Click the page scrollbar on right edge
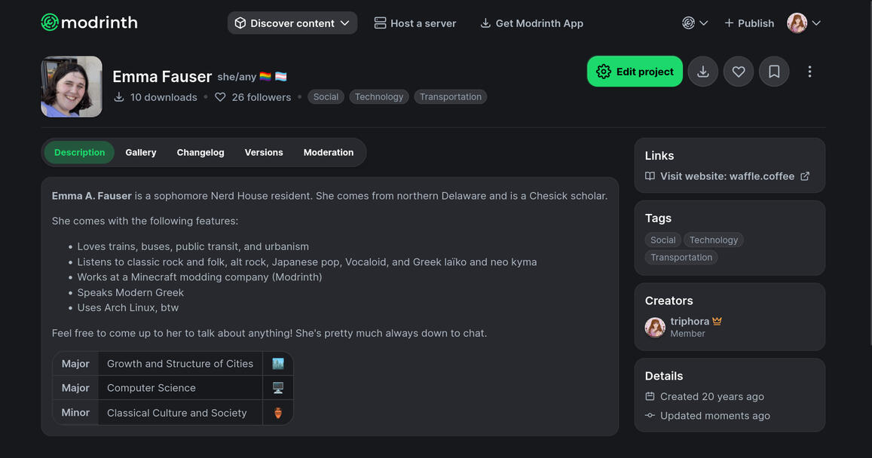The image size is (872, 458). pyautogui.click(x=870, y=173)
